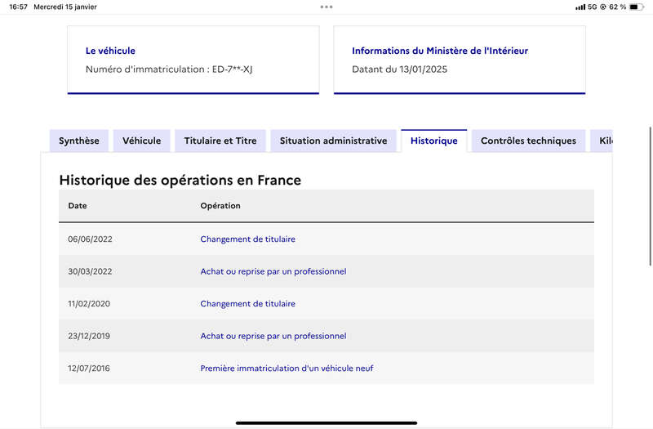Screen dimensions: 653x429
Task: Tap the cellular signal bars icon
Action: point(580,7)
